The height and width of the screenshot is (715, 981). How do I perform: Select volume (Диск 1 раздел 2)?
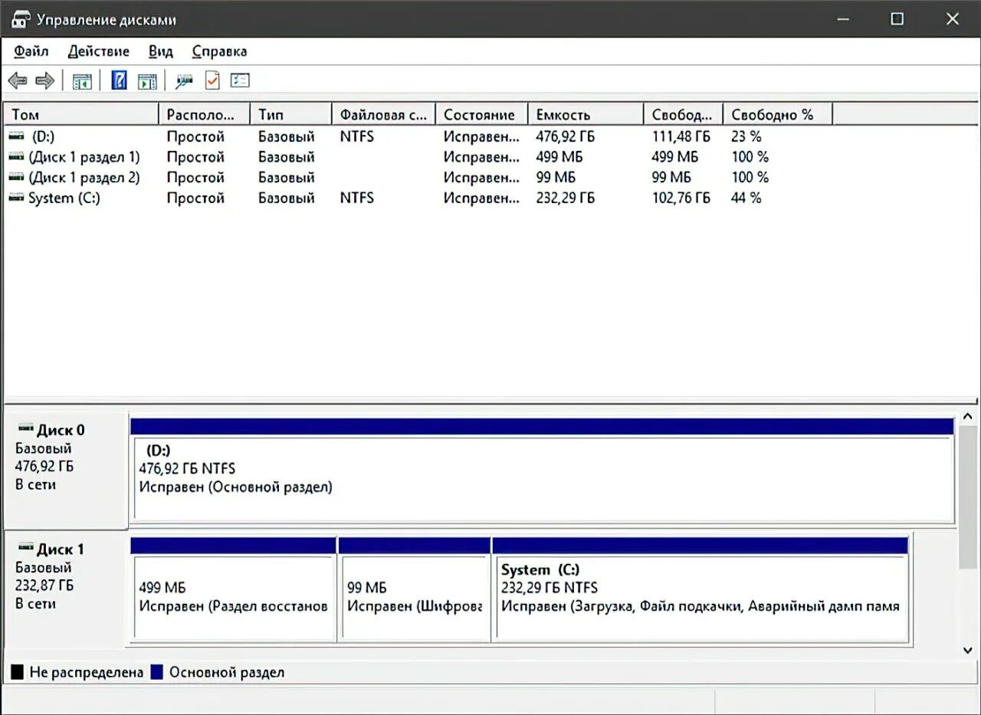pos(418,177)
